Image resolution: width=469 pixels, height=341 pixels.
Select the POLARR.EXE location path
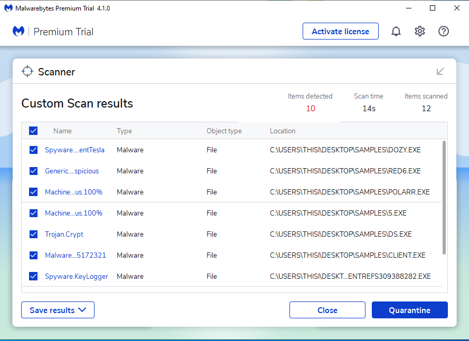[350, 192]
